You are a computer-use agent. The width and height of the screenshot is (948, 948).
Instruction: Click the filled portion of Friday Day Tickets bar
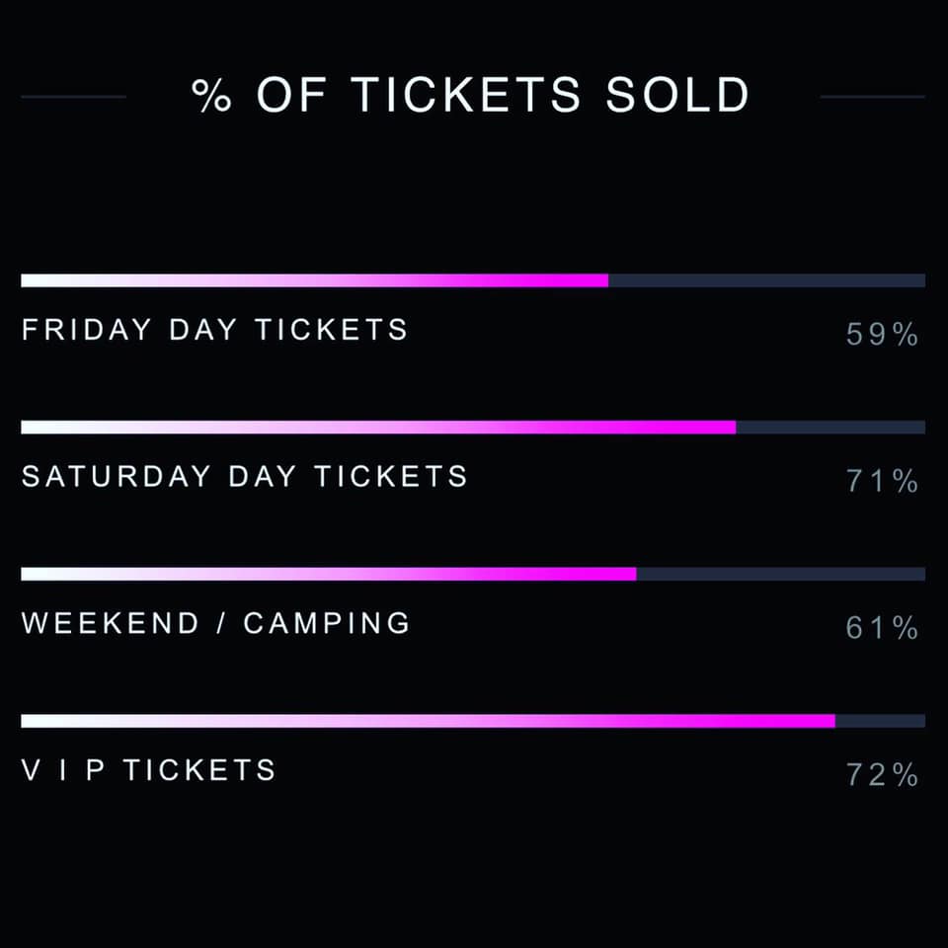click(314, 280)
